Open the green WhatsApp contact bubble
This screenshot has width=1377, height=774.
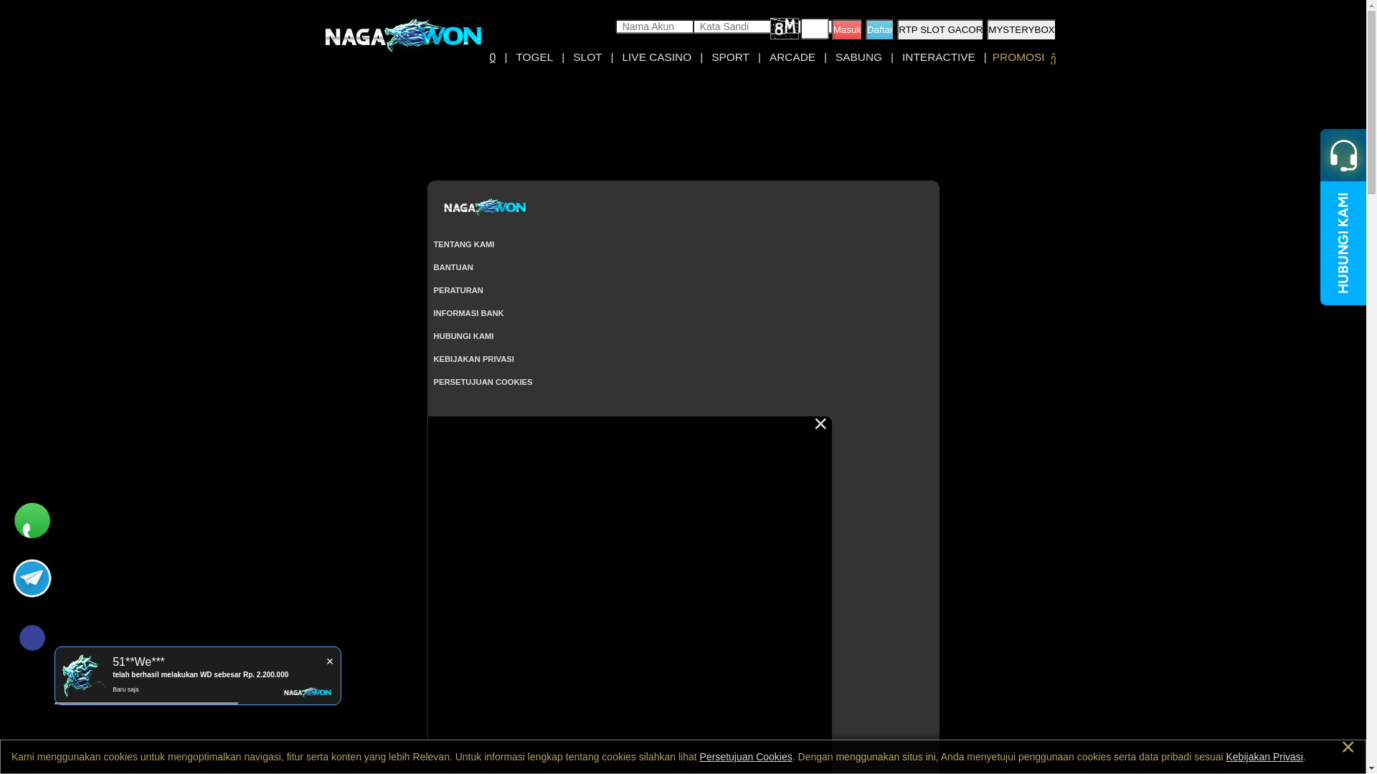click(32, 520)
